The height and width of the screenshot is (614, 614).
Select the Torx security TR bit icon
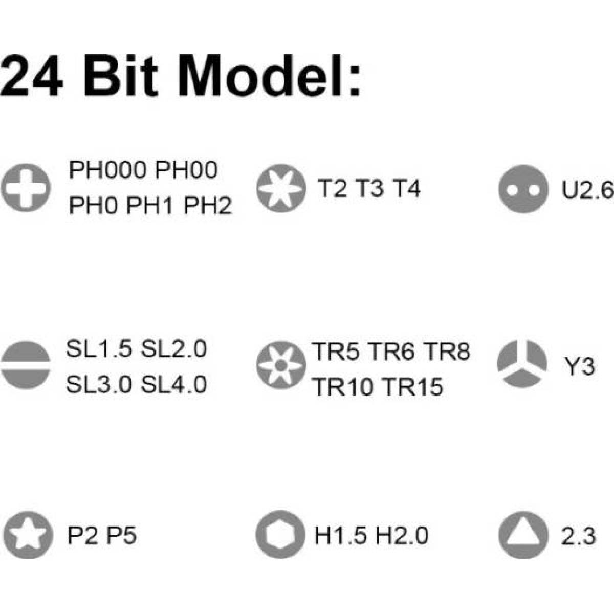(x=280, y=365)
